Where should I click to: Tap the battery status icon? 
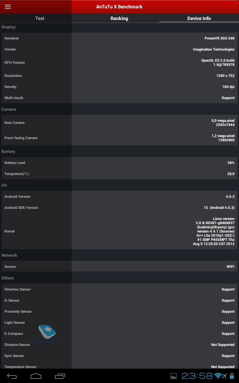(232, 376)
